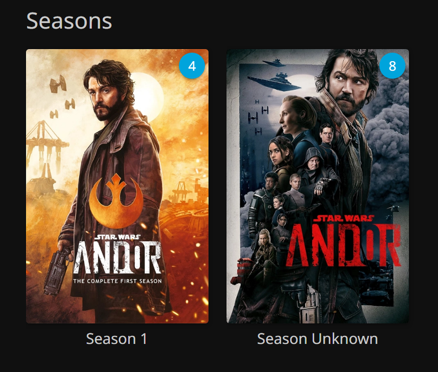Click "The Complete First Season" poster text

click(117, 281)
